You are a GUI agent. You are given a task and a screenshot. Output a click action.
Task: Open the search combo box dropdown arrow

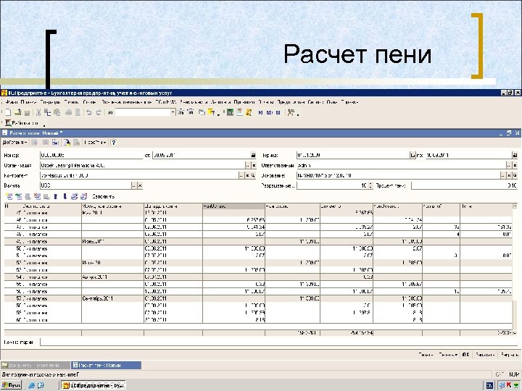coord(173,112)
